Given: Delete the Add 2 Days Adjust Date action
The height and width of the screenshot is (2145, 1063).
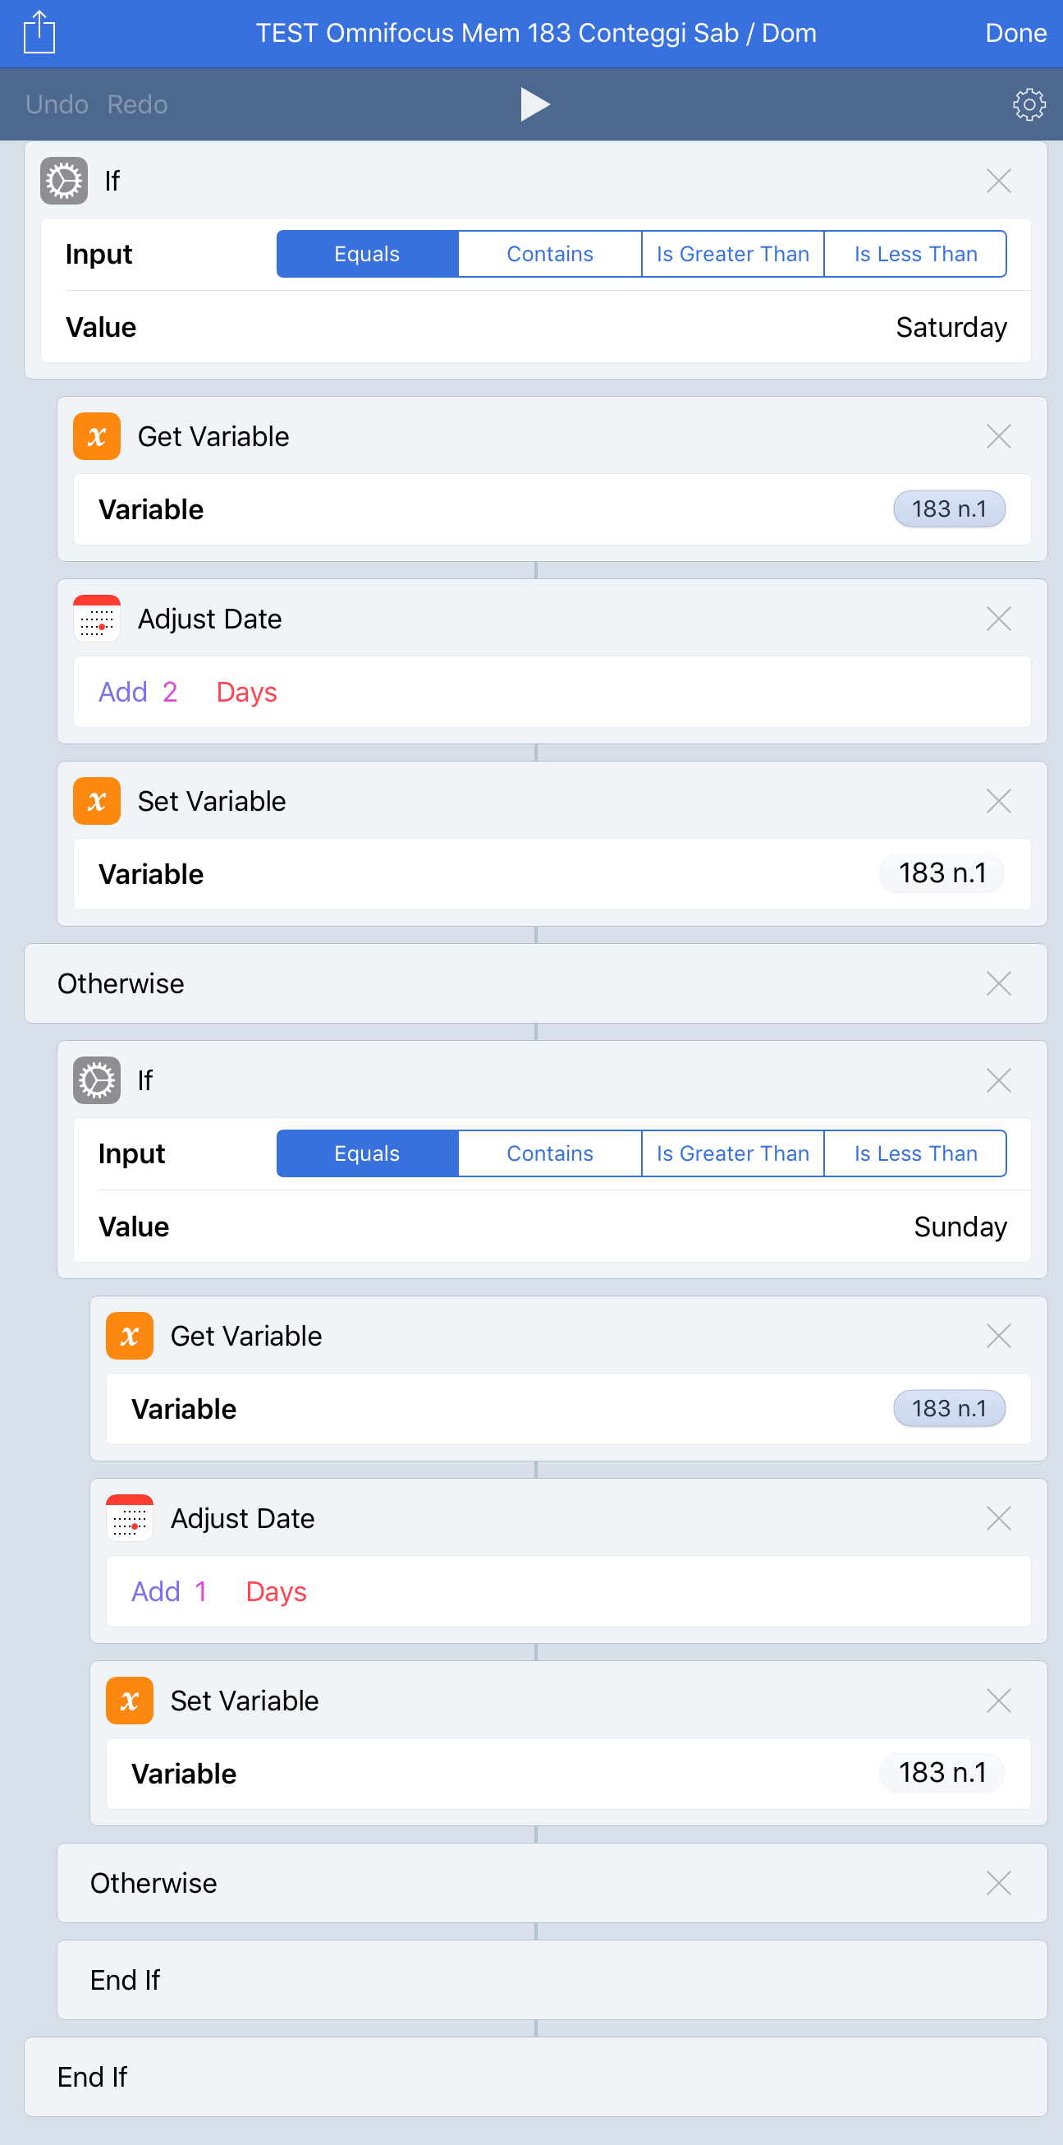Looking at the screenshot, I should [998, 619].
